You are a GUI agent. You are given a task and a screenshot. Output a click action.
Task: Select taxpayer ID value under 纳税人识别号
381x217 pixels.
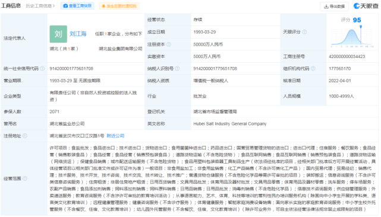pos(215,69)
